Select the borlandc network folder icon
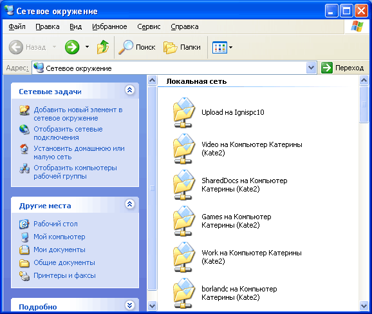The height and width of the screenshot is (314, 372). [x=184, y=293]
